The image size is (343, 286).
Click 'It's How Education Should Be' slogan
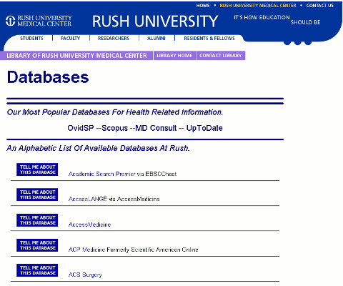point(277,20)
